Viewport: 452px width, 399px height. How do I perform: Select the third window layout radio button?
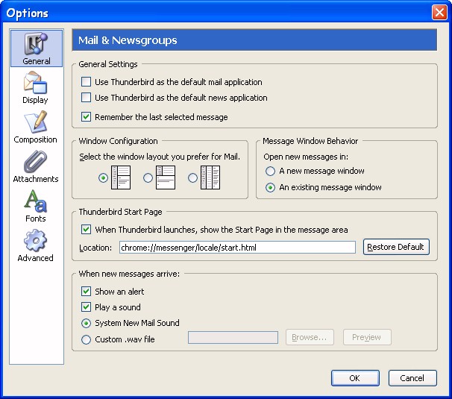pyautogui.click(x=192, y=177)
